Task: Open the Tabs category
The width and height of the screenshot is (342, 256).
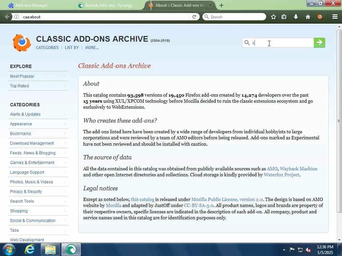Action: click(x=38, y=230)
